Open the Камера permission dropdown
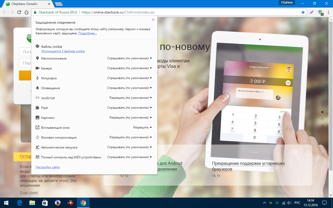The height and width of the screenshot is (208, 333). pos(129,68)
